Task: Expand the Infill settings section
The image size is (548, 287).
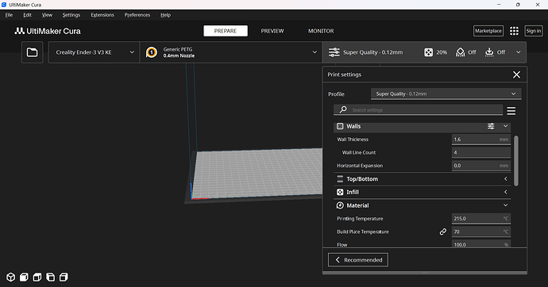Action: pos(423,192)
